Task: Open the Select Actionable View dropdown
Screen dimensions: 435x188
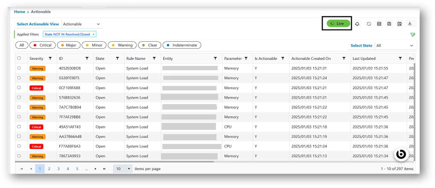Action: [x=82, y=24]
